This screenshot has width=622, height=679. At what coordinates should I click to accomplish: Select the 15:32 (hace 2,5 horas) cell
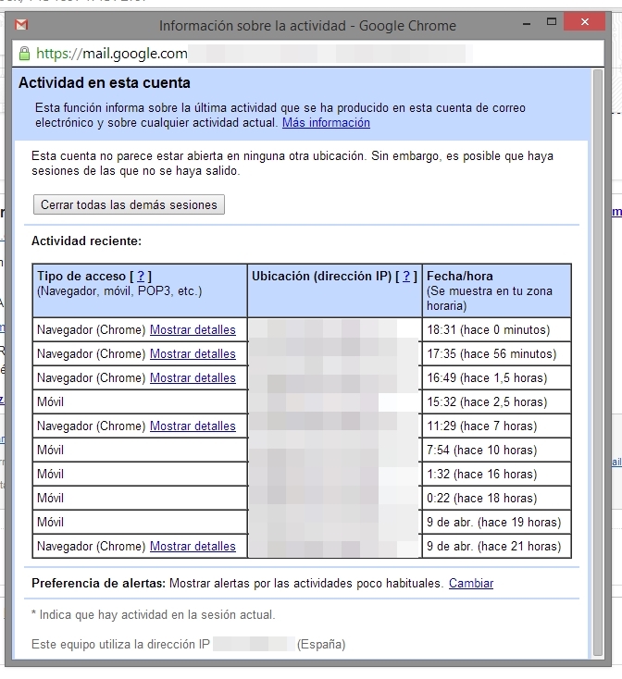tap(496, 402)
